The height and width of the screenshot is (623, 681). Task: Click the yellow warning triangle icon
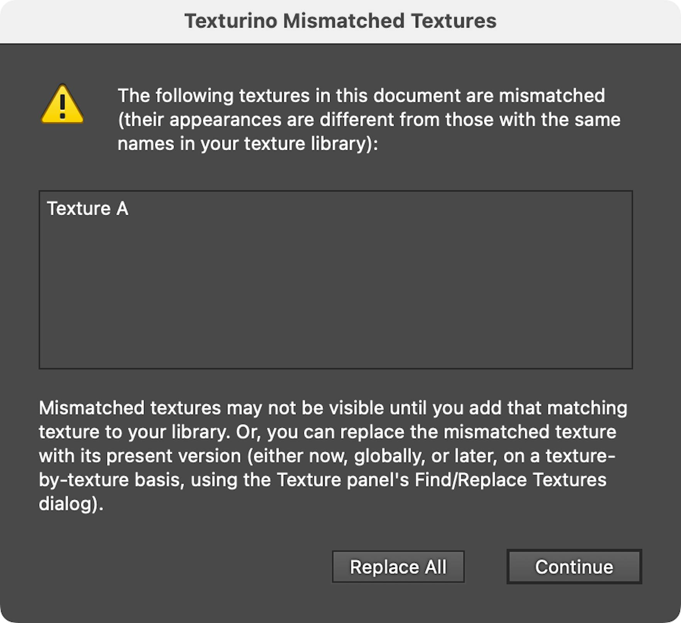click(x=62, y=107)
